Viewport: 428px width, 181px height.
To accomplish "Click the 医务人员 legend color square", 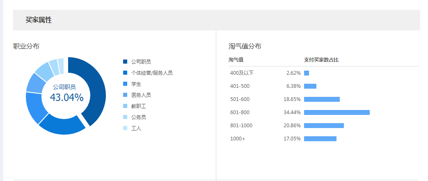I will pos(125,95).
